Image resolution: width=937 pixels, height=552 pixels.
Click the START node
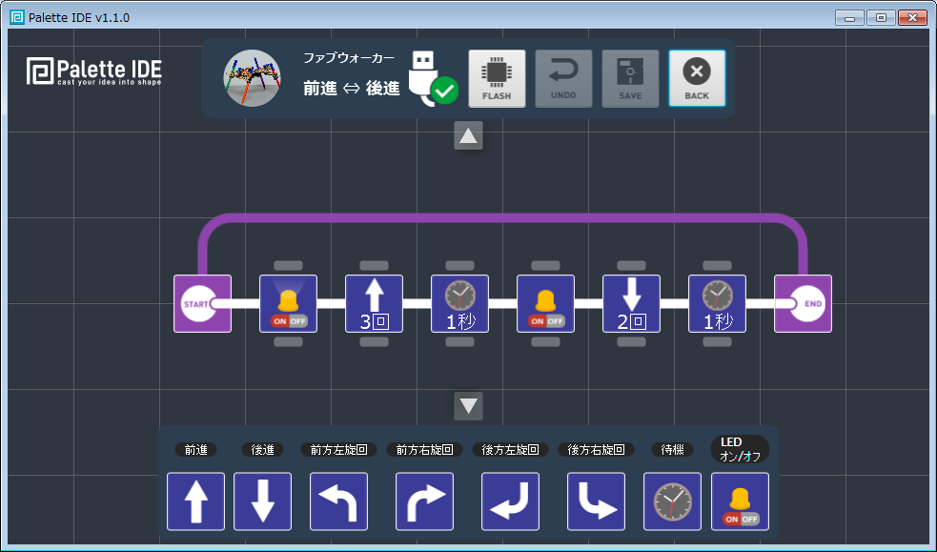tap(202, 304)
